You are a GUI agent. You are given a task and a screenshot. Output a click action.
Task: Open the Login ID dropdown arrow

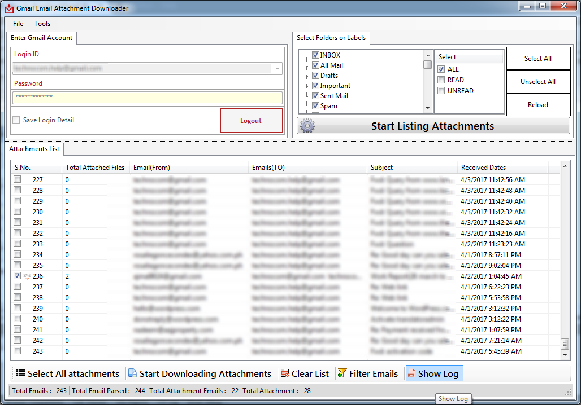tap(278, 69)
